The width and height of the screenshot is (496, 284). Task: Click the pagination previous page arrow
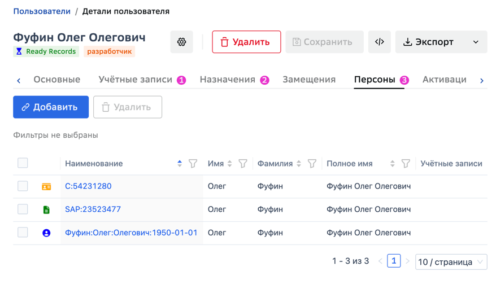380,261
